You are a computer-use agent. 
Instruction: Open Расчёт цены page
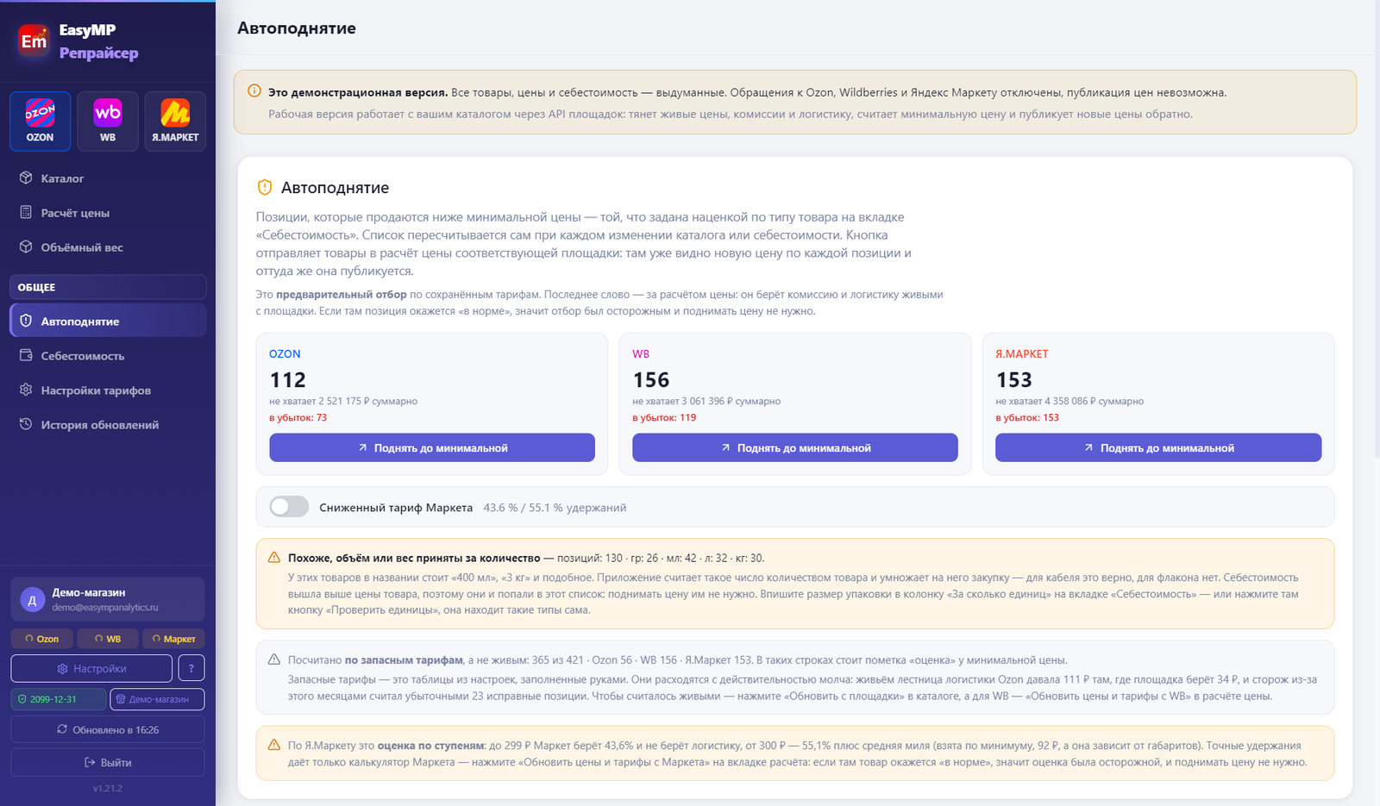point(108,213)
